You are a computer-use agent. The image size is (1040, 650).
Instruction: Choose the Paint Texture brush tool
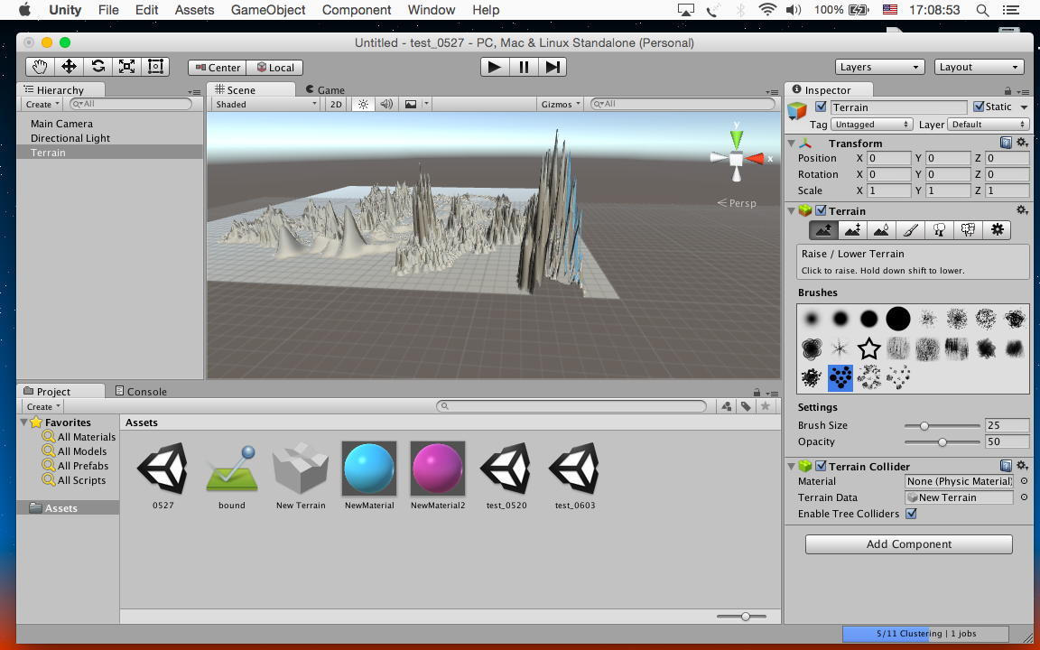point(910,230)
